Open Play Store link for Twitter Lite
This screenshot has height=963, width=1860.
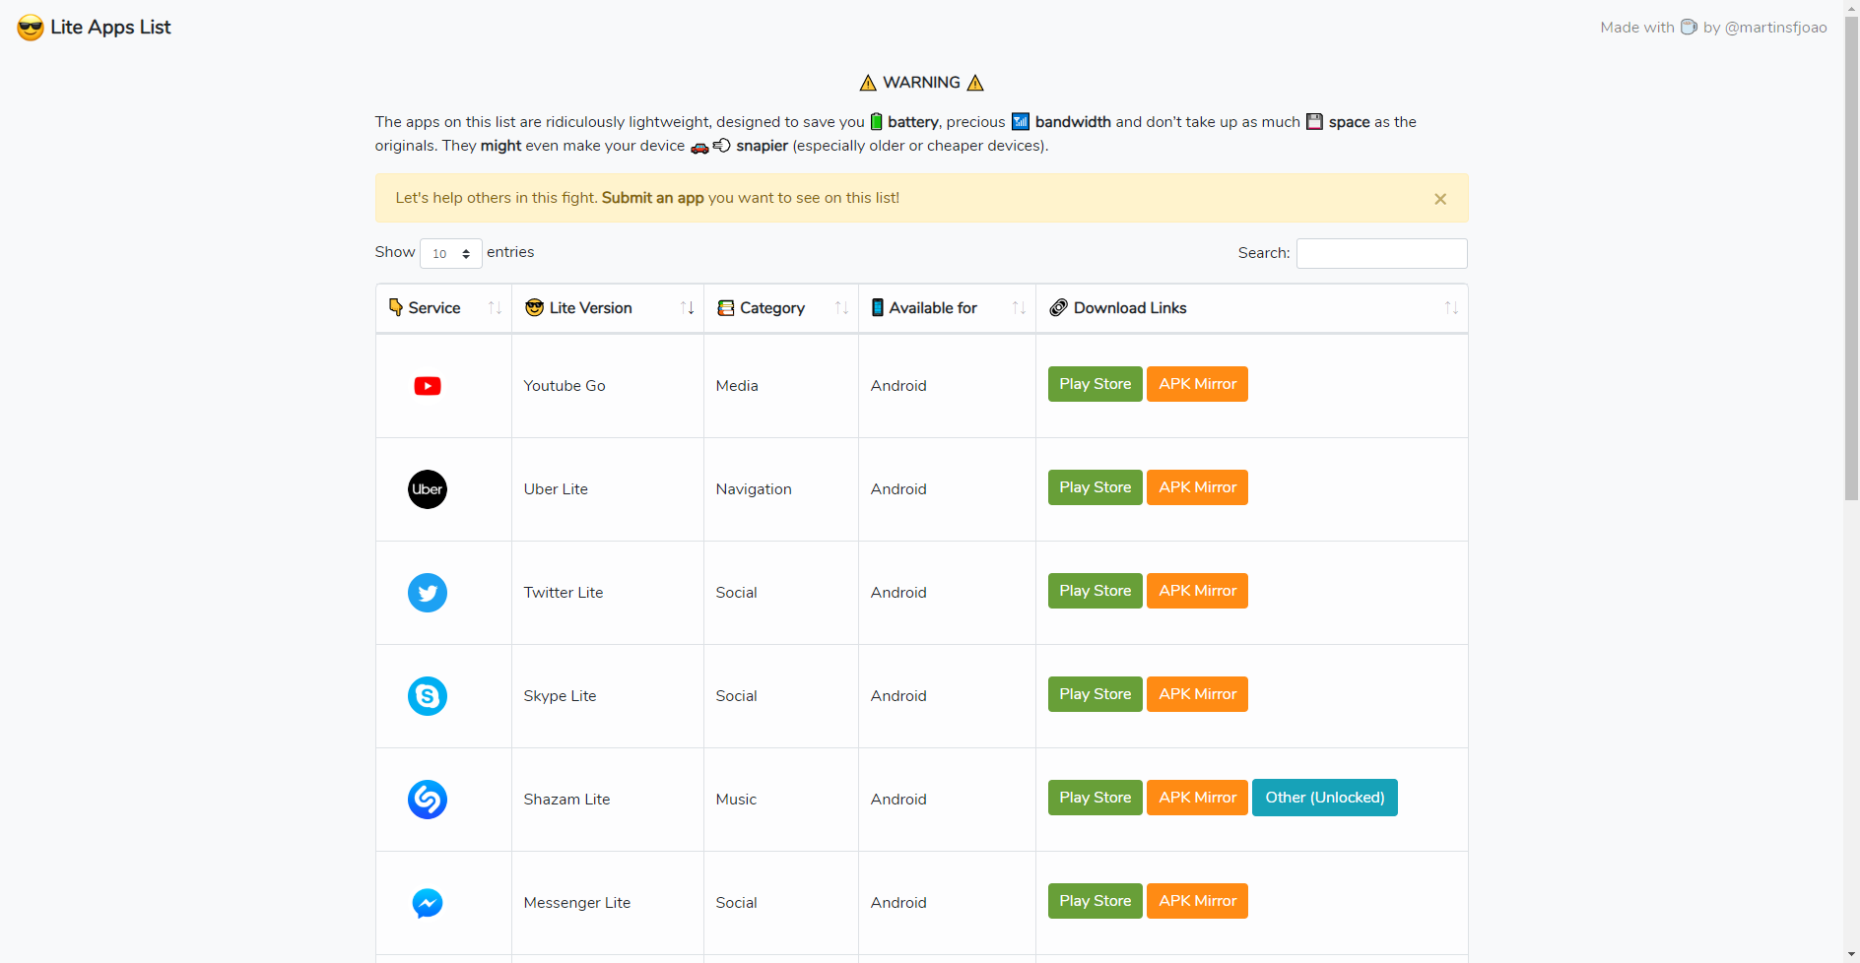tap(1095, 591)
